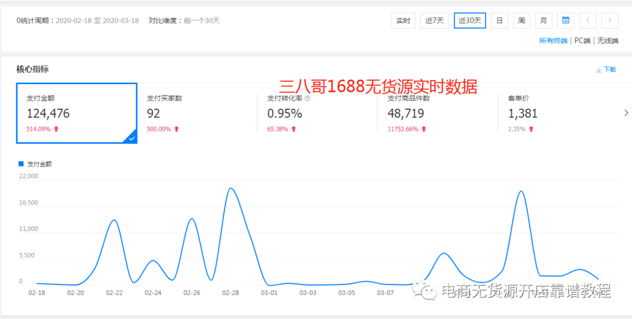Click the 2.35% growth figure
Image resolution: width=632 pixels, height=319 pixels.
[517, 129]
